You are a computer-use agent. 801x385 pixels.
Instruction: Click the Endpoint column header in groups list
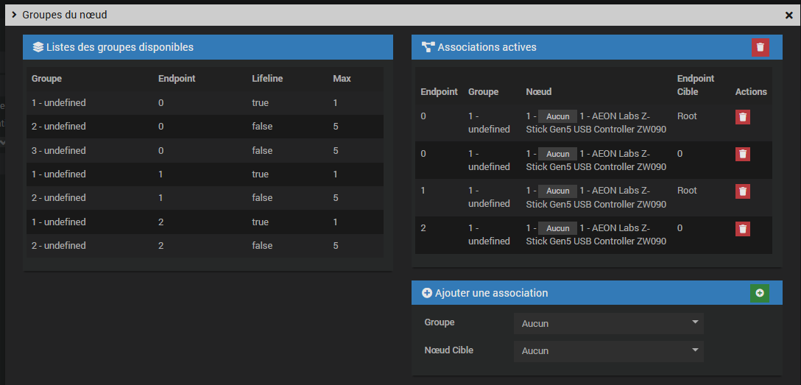[177, 79]
